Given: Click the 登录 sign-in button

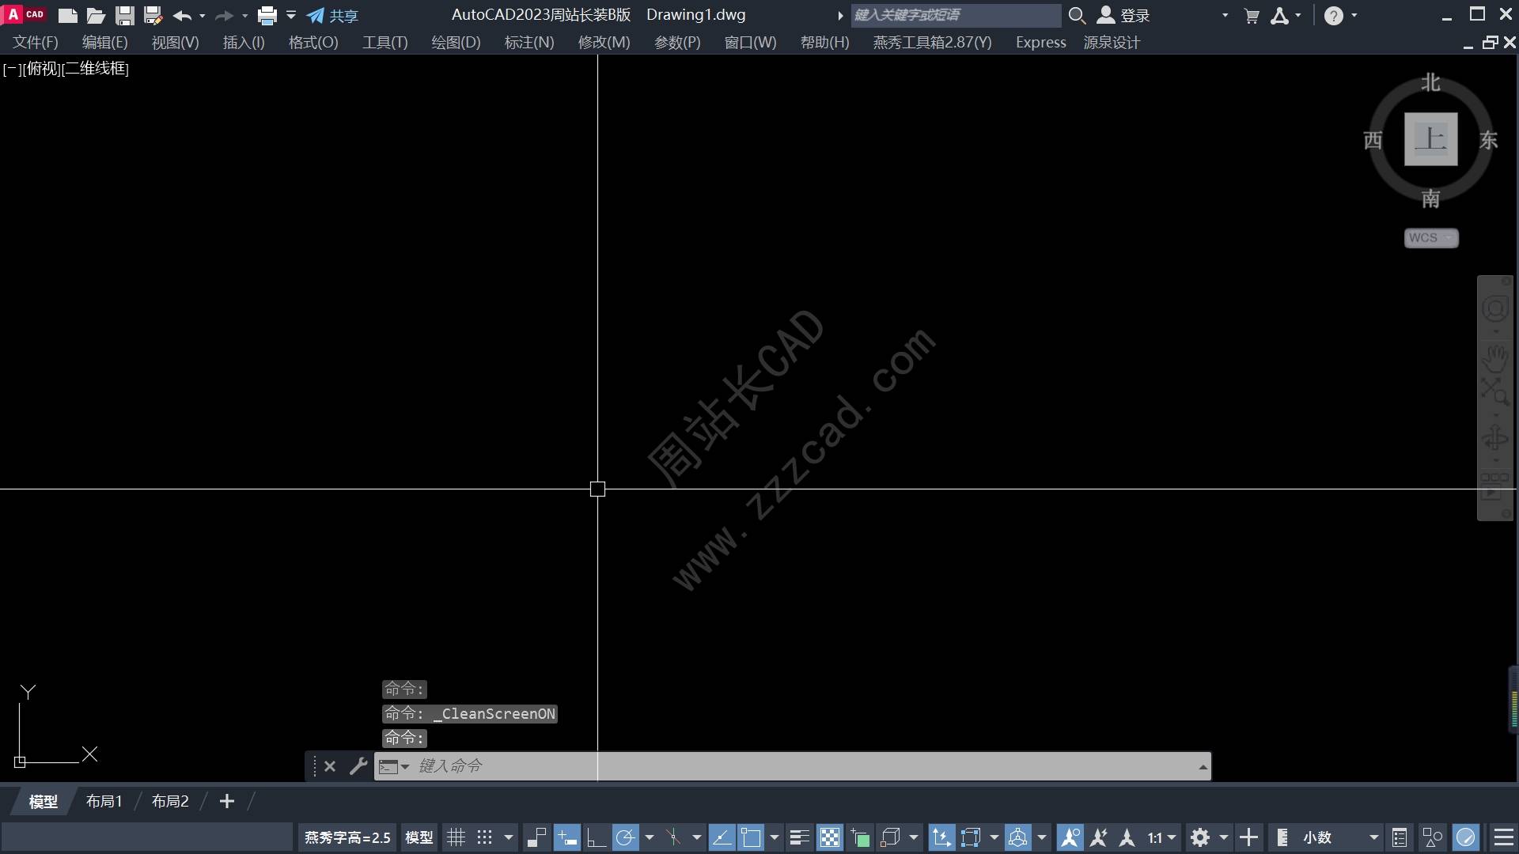Looking at the screenshot, I should click(1123, 15).
